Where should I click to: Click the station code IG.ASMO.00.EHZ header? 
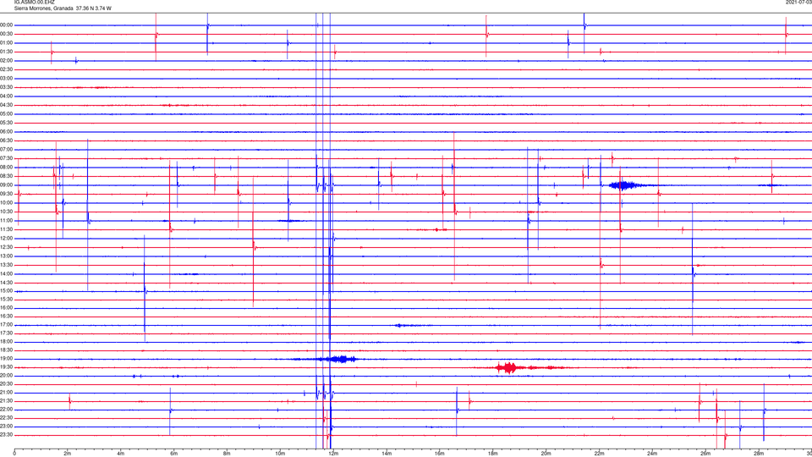coord(34,3)
